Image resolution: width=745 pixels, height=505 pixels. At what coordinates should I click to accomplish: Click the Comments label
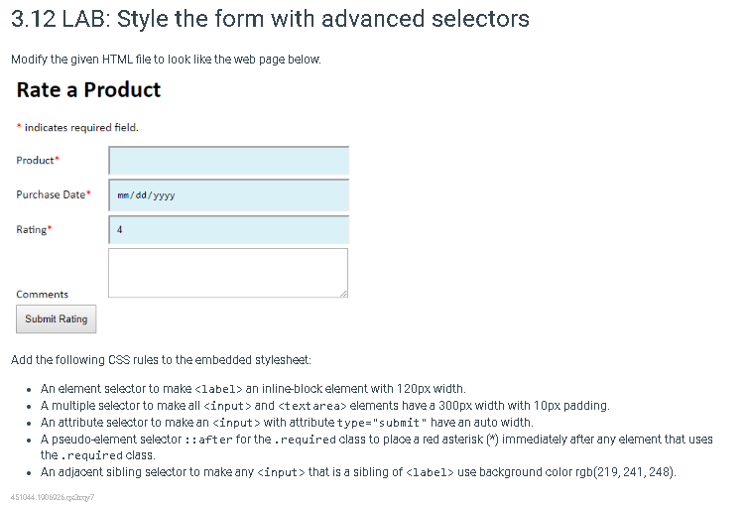[43, 294]
